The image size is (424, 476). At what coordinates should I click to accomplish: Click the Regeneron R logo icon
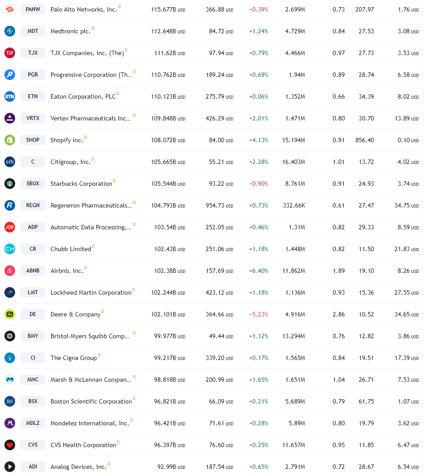coord(10,205)
